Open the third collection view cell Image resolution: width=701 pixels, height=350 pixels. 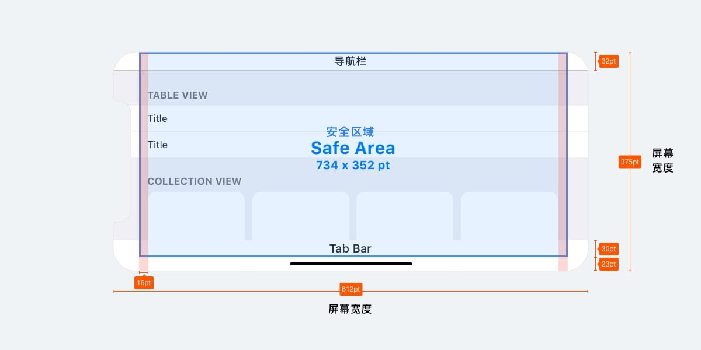pyautogui.click(x=405, y=216)
